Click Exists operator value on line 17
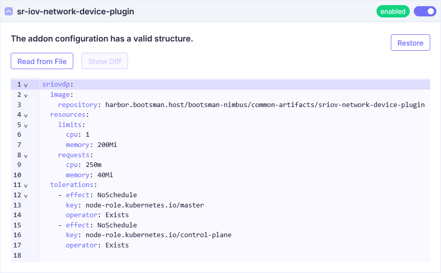This screenshot has width=441, height=273. point(117,245)
